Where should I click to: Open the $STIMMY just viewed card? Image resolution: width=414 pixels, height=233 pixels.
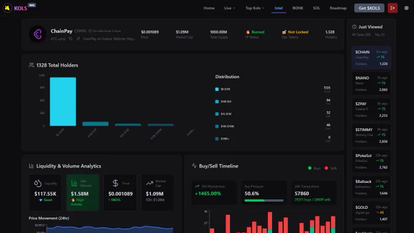coord(371,135)
